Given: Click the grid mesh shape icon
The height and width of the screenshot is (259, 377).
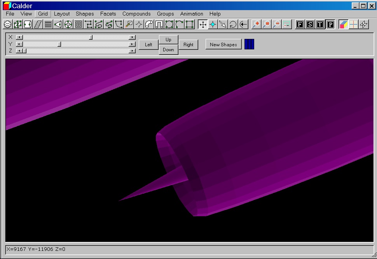Looking at the screenshot, I should (x=48, y=24).
